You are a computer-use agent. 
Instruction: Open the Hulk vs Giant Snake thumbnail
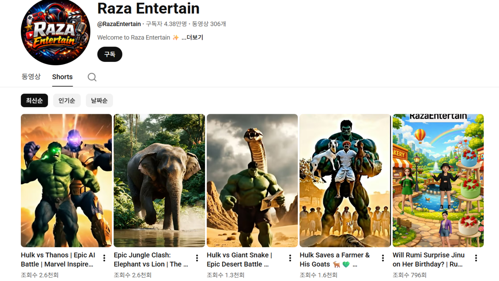point(252,180)
